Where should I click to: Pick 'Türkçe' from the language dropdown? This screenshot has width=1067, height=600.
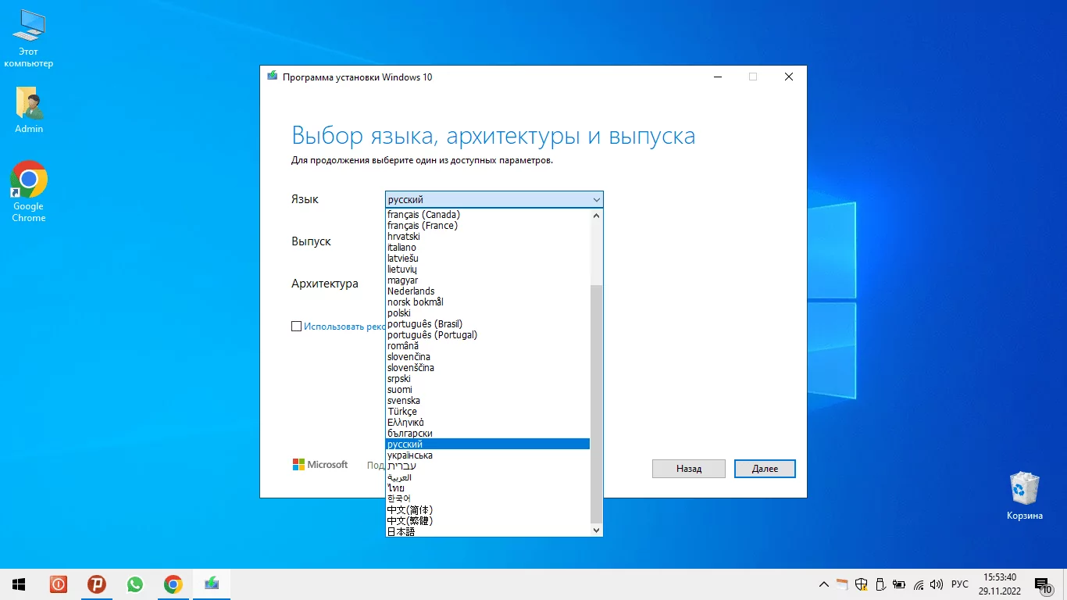[x=402, y=412]
